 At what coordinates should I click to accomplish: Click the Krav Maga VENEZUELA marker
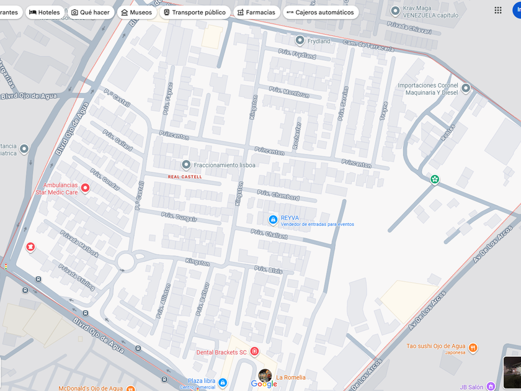point(395,11)
